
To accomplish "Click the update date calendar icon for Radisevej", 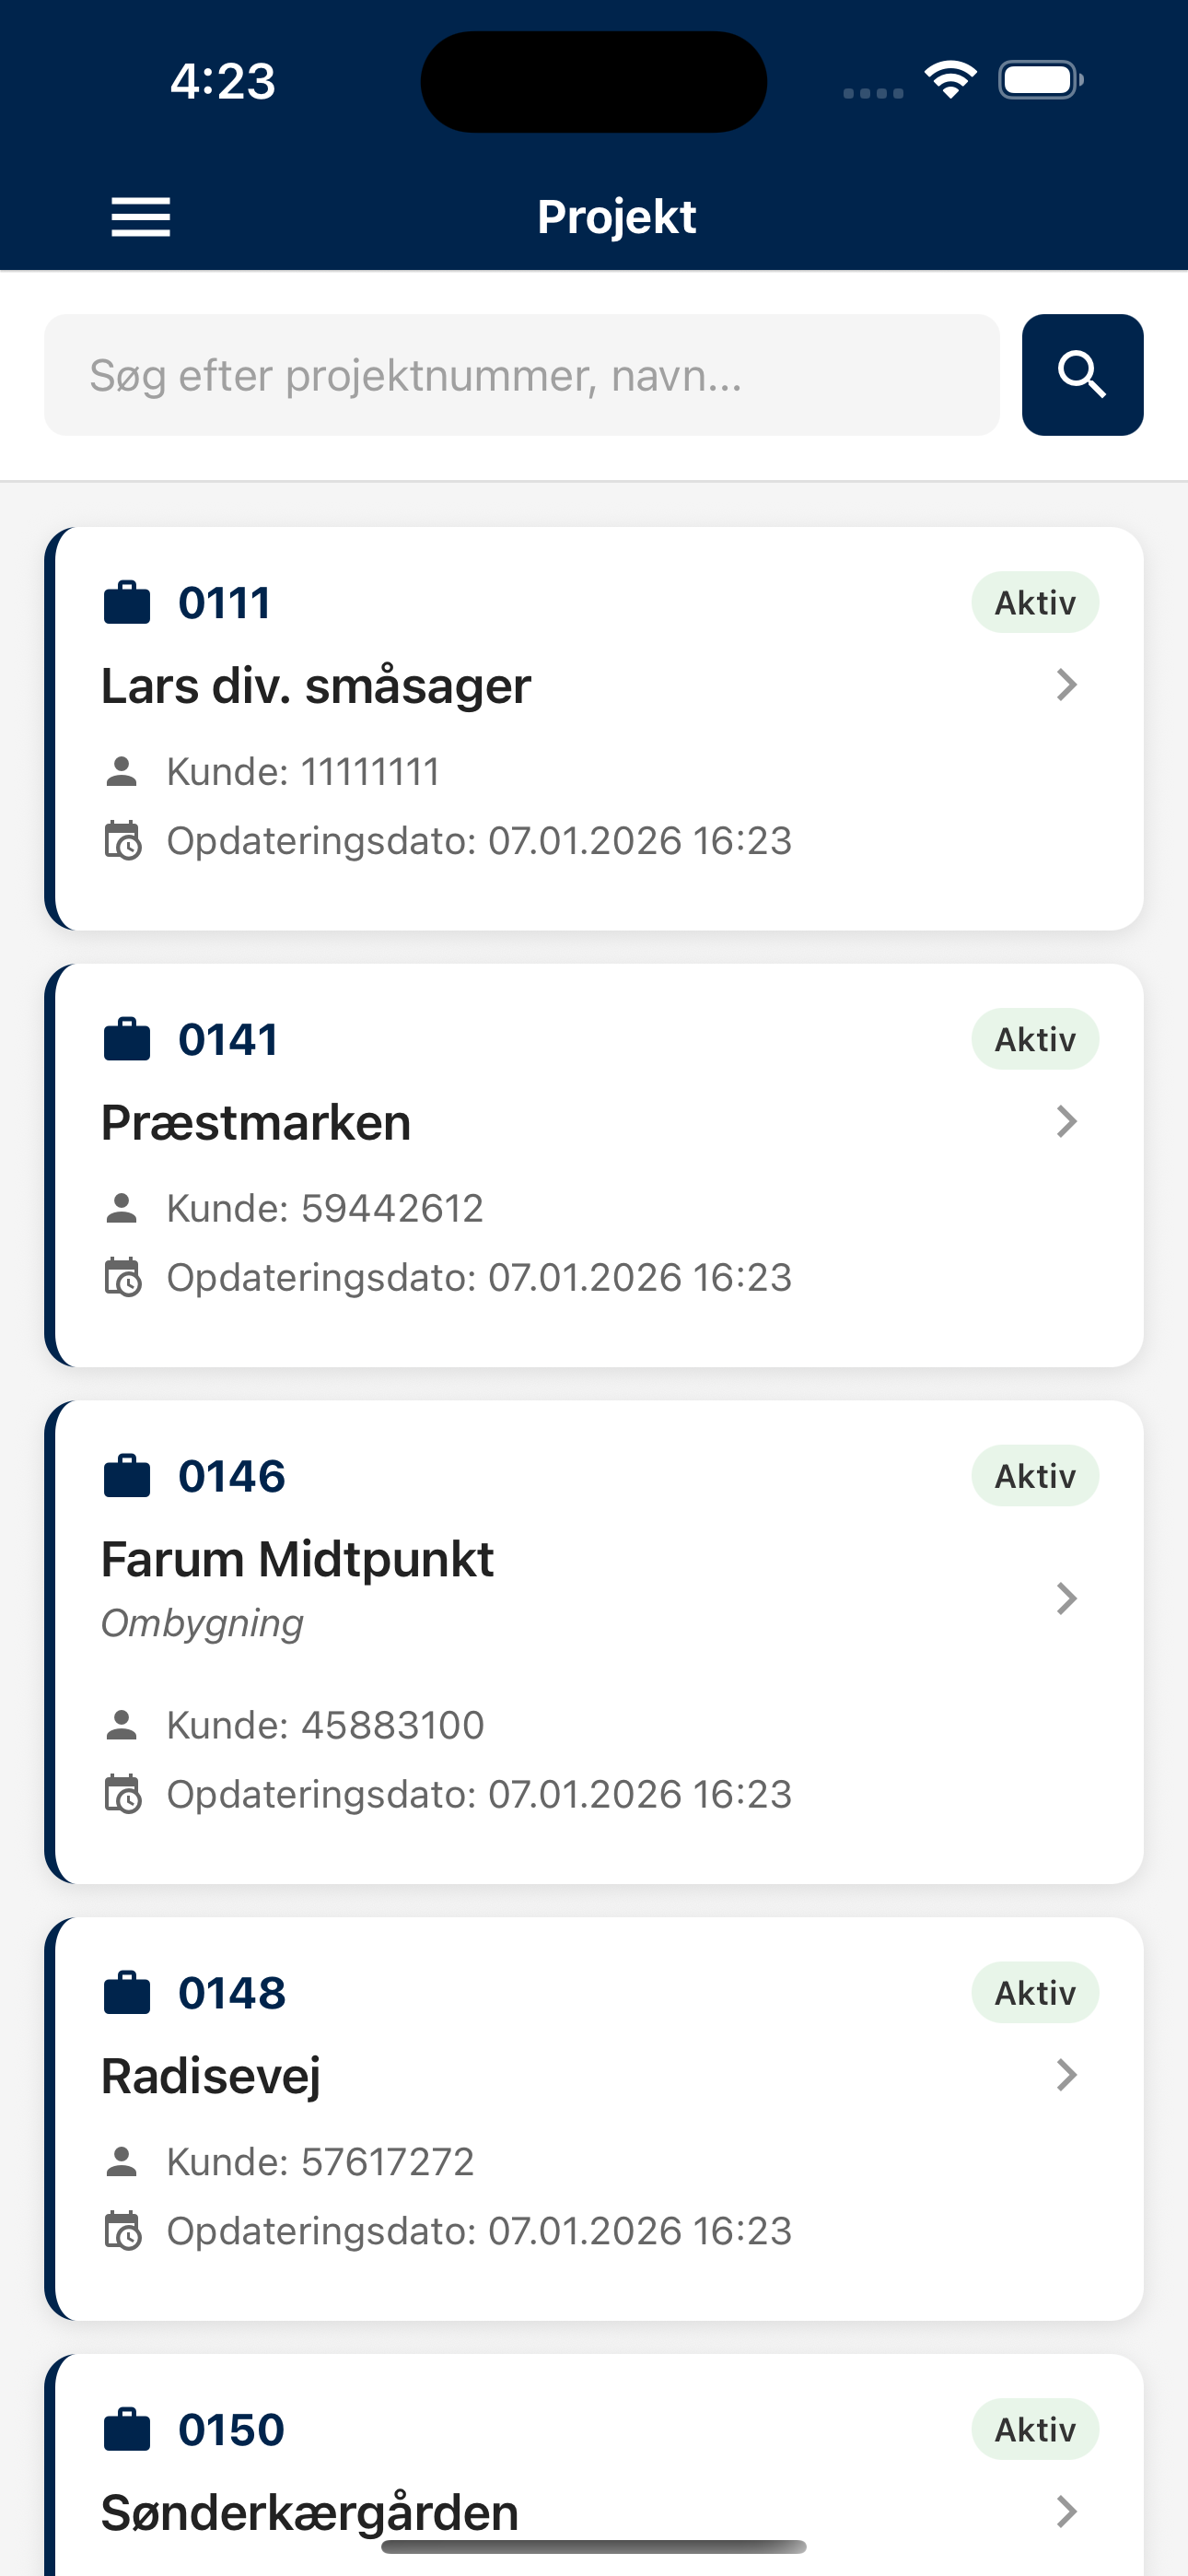I will coord(123,2230).
